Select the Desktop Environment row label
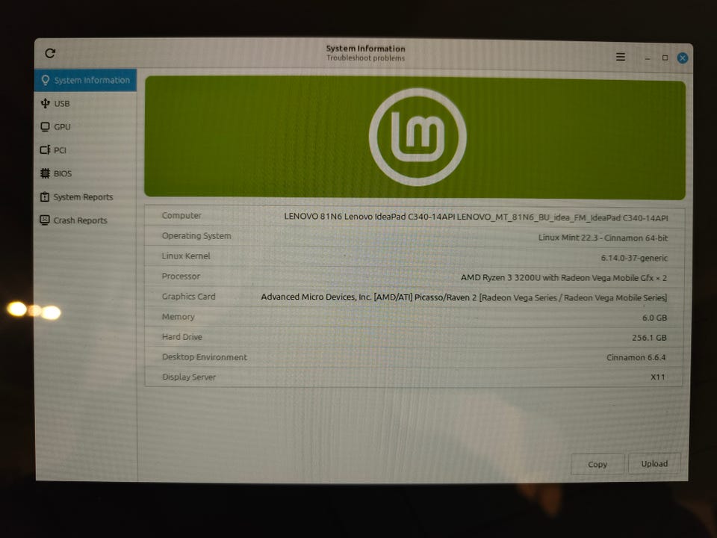This screenshot has width=717, height=538. (205, 357)
